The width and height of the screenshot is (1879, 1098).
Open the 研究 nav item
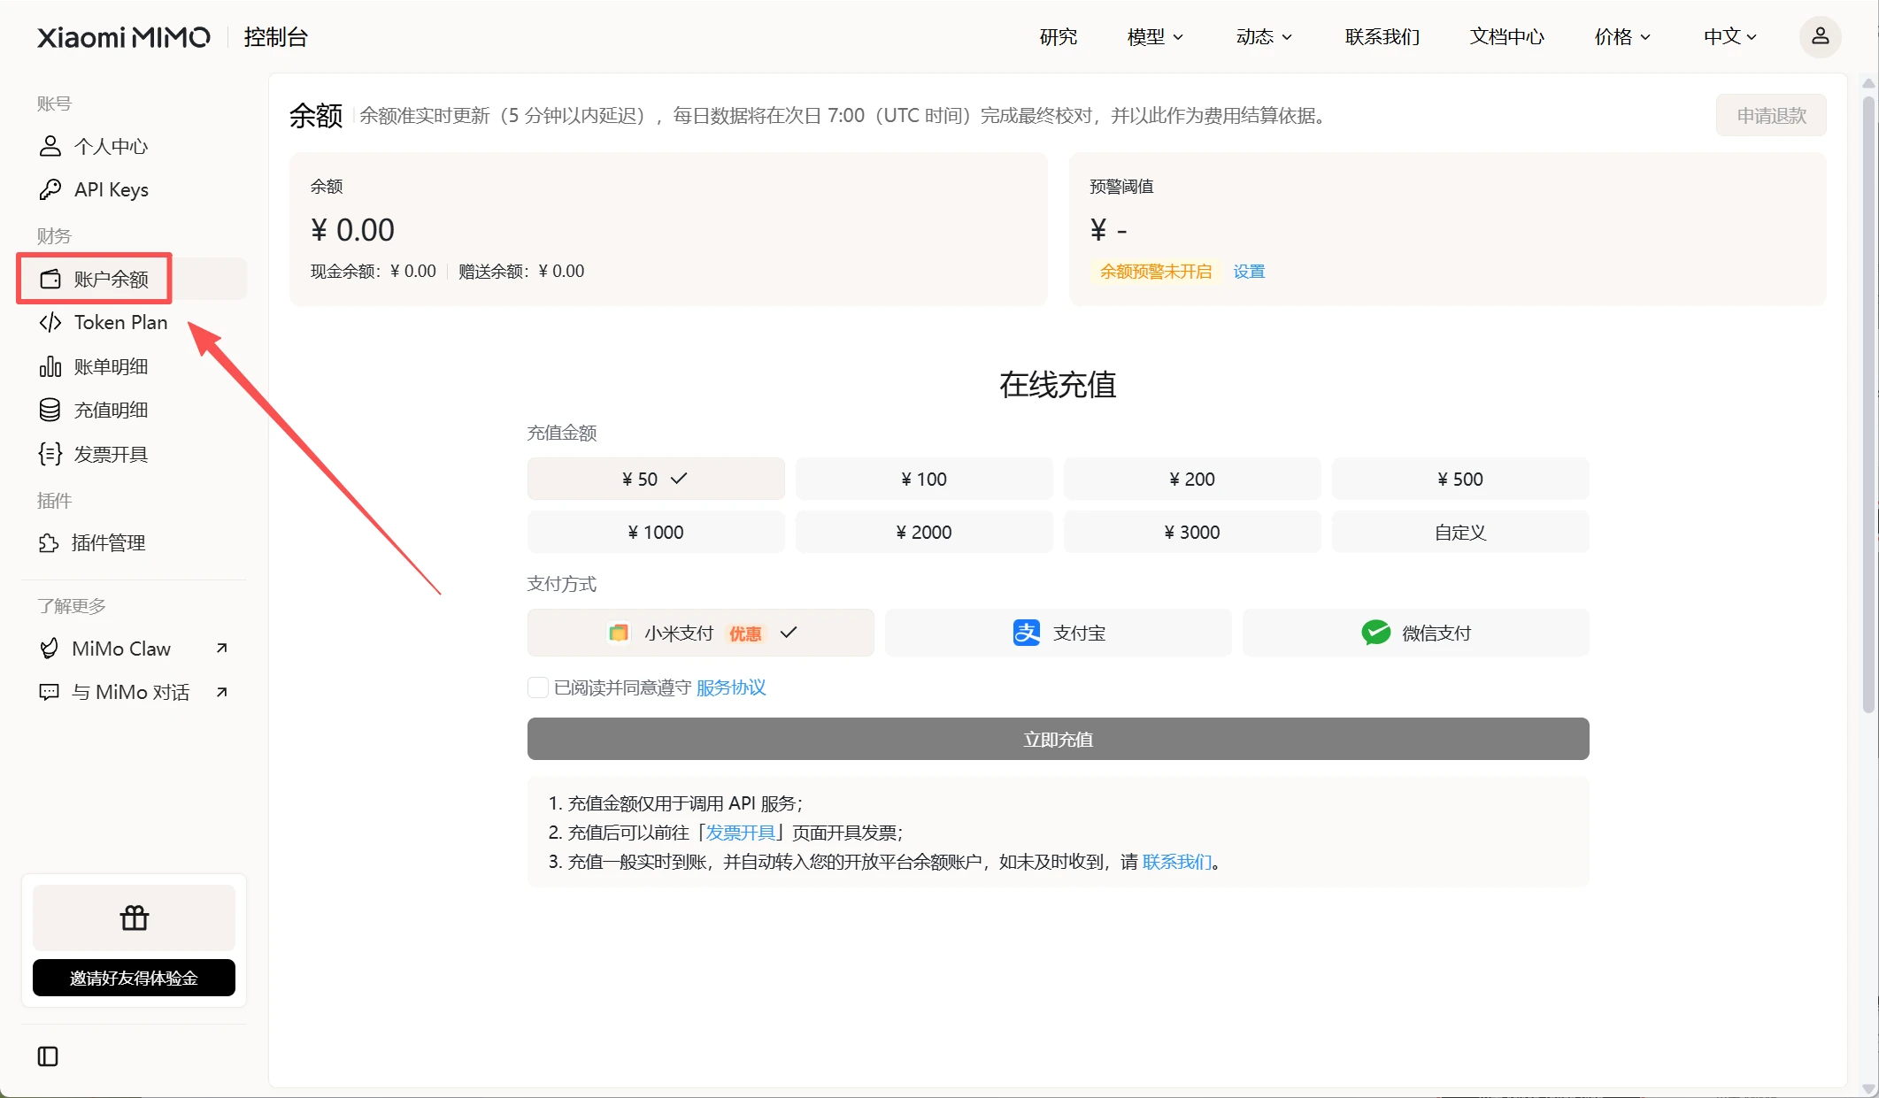click(1059, 37)
